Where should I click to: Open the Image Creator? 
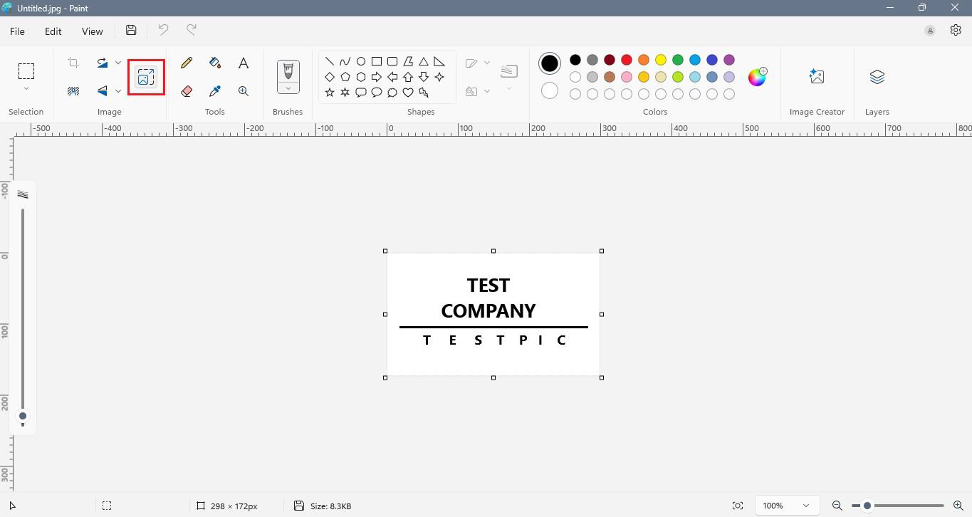[x=817, y=77]
